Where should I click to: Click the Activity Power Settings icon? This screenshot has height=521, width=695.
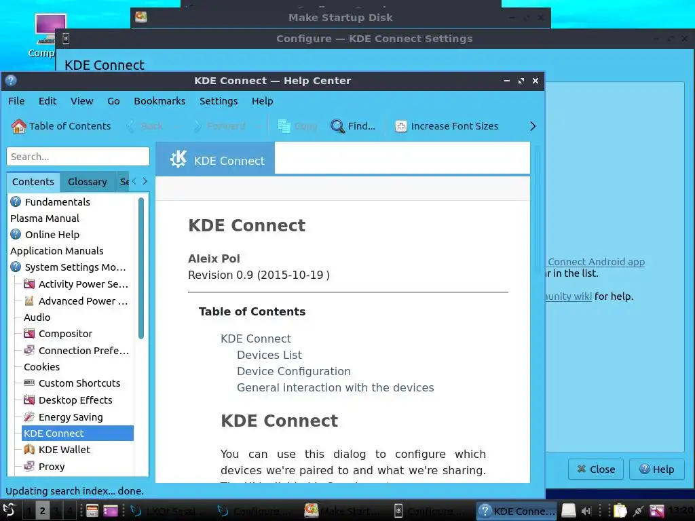pos(29,284)
